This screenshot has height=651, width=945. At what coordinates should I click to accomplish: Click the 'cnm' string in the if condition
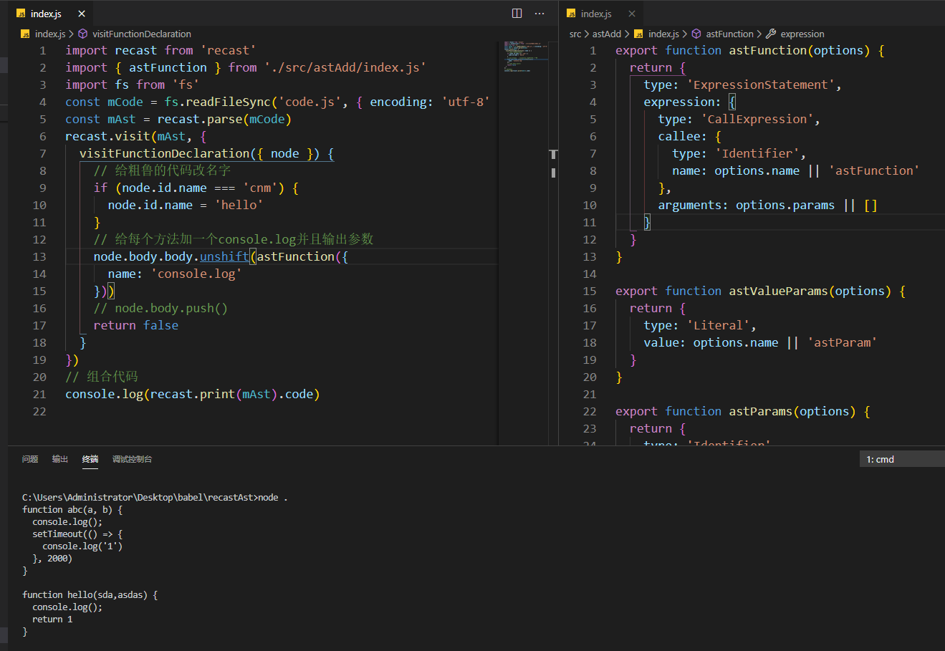coord(260,188)
